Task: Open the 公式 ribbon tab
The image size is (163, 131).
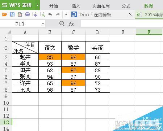Action: pos(126,6)
